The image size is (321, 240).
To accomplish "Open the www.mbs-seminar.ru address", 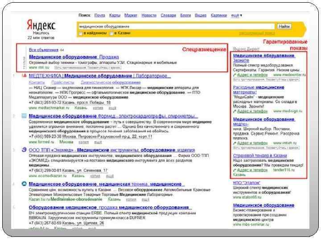I will click(x=251, y=224).
